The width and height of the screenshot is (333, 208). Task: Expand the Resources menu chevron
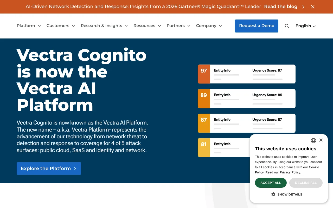[159, 26]
